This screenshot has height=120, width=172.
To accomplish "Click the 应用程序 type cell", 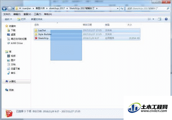I will tap(110, 38).
